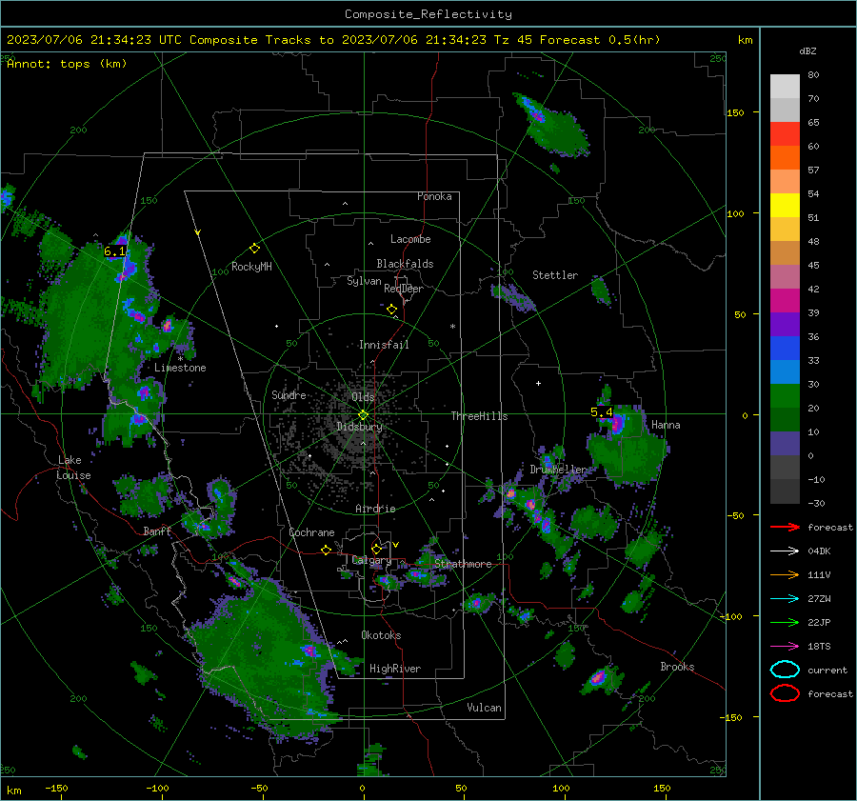Click the 5.4 storm top annotation near Hanna
857x801 pixels.
(x=601, y=412)
